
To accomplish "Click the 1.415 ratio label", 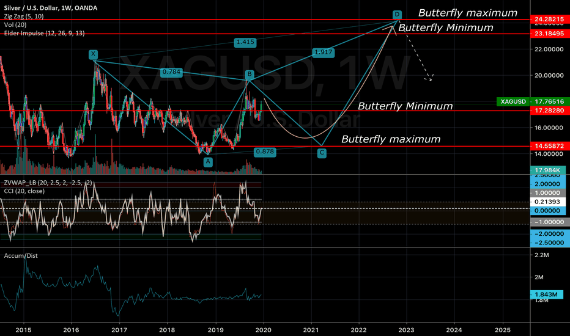I will [x=245, y=42].
